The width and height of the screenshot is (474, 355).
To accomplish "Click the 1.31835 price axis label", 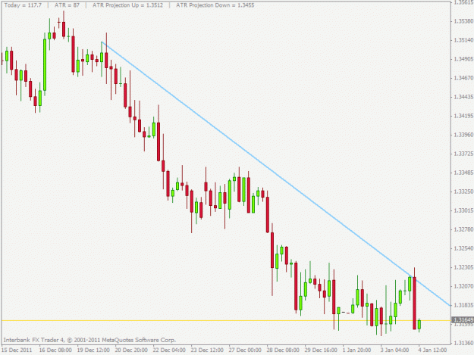I will [463, 305].
